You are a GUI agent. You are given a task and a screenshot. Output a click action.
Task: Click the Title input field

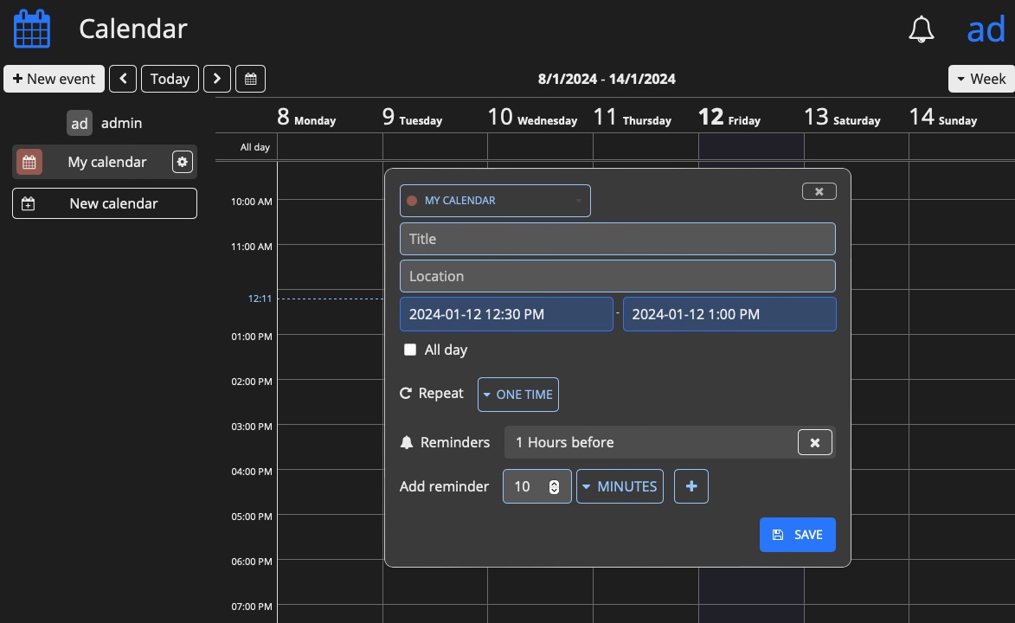click(617, 238)
